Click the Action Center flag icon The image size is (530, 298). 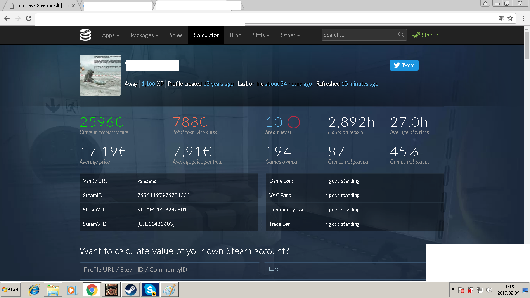pyautogui.click(x=461, y=290)
